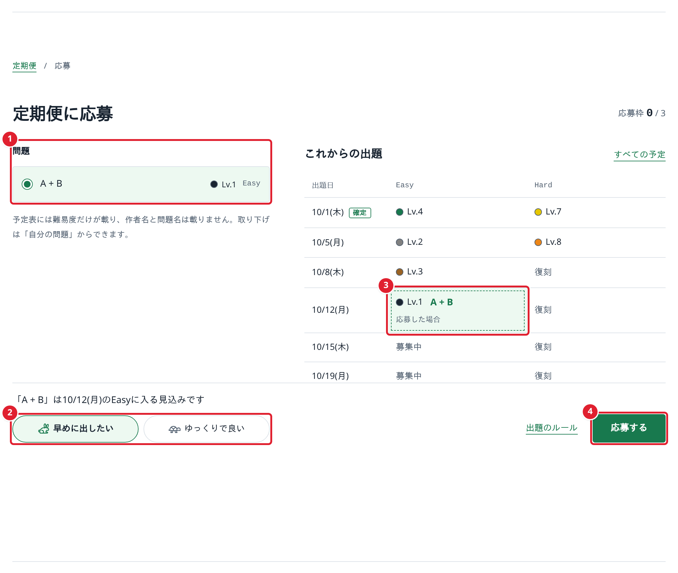
Task: Click 復刻 in the 10/8 row
Action: pos(543,272)
